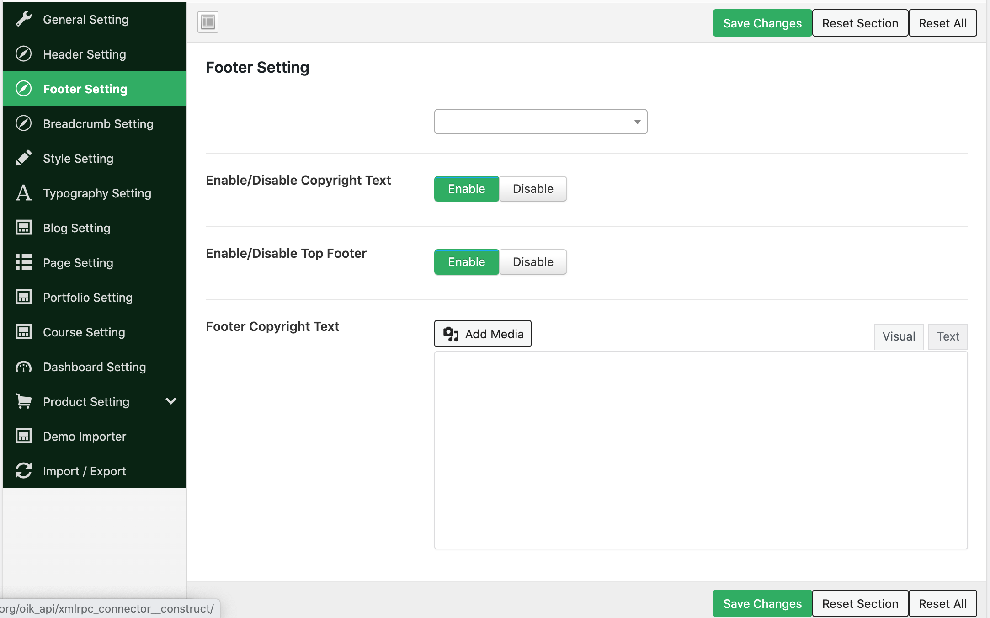
Task: Switch editor to the Visual tab
Action: click(899, 337)
